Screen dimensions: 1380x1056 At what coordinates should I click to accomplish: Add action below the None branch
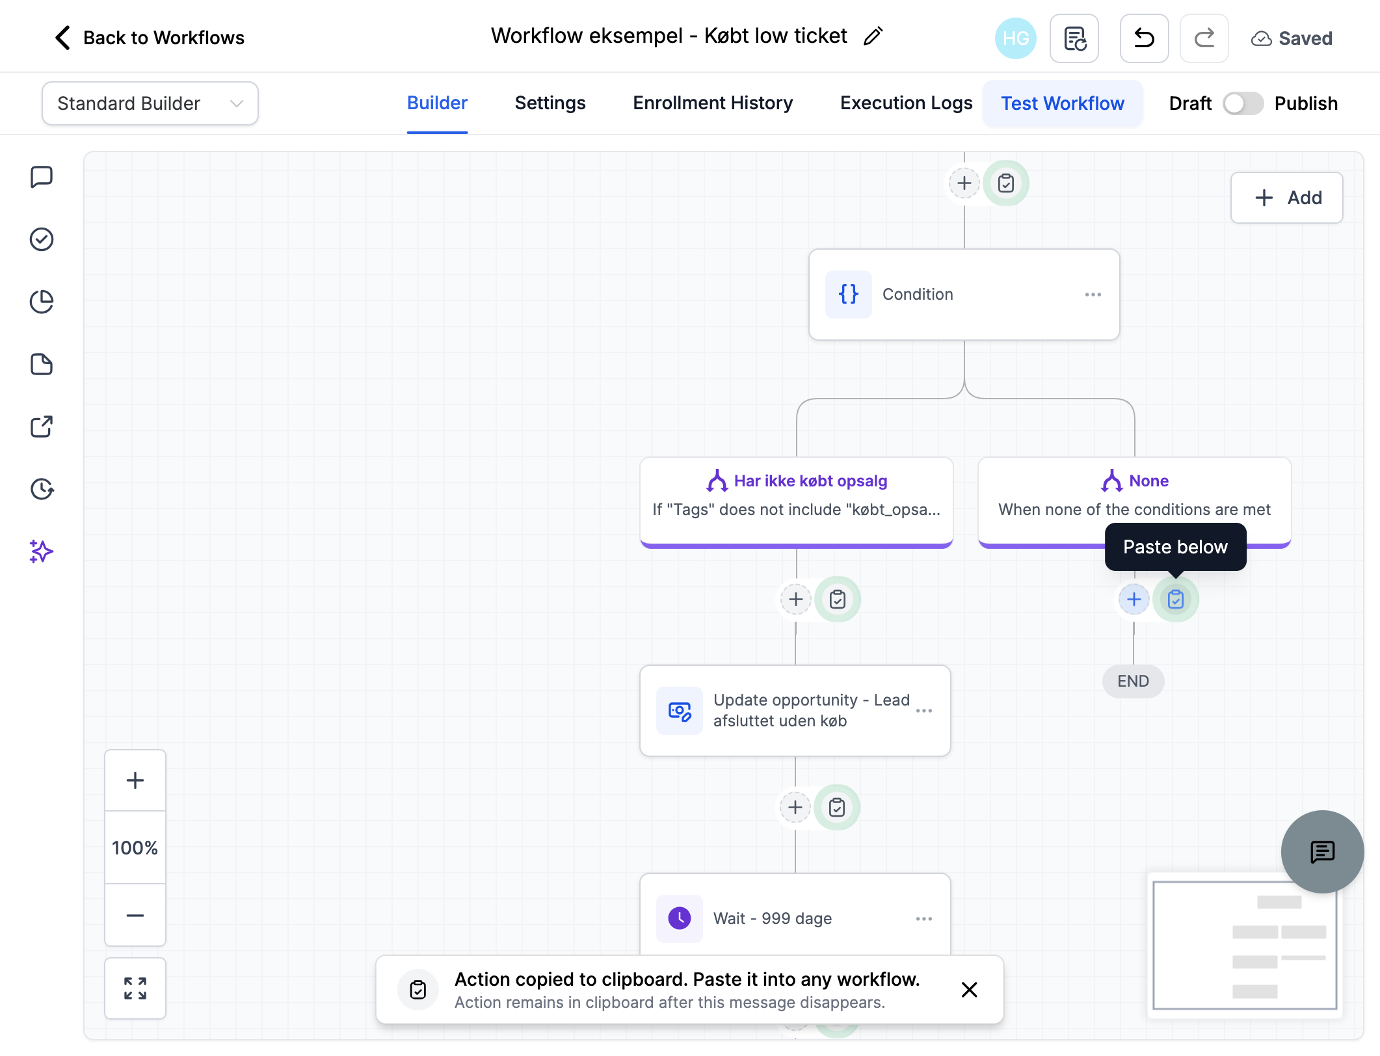click(1134, 600)
